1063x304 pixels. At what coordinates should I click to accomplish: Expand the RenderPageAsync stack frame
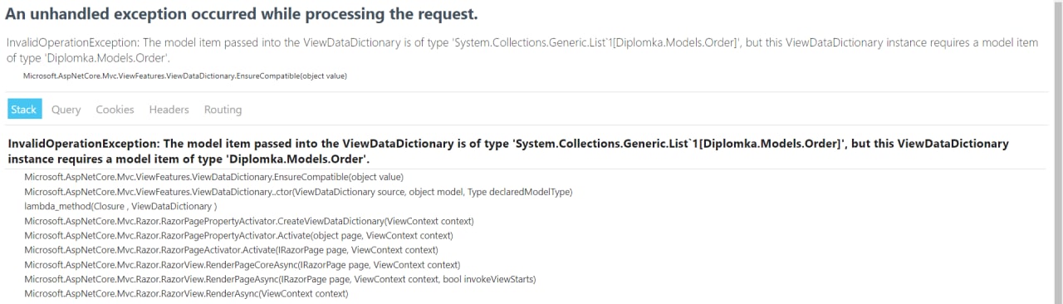pyautogui.click(x=280, y=279)
